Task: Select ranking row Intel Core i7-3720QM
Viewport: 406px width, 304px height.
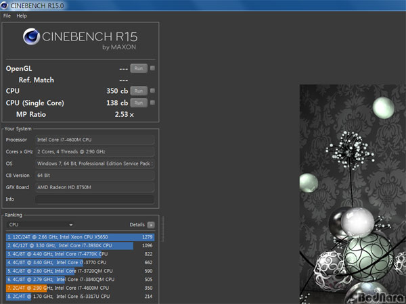Action: click(81, 271)
